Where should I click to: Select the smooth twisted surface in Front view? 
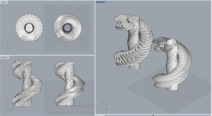[69, 84]
